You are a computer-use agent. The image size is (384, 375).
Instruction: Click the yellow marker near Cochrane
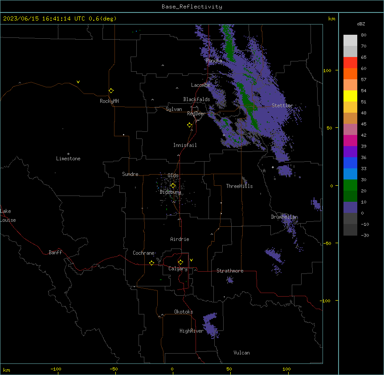point(151,263)
